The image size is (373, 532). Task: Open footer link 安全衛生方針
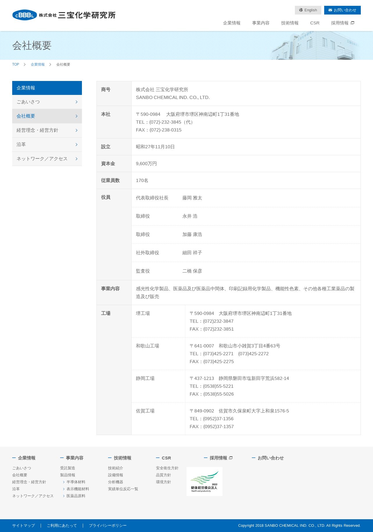coord(167,468)
